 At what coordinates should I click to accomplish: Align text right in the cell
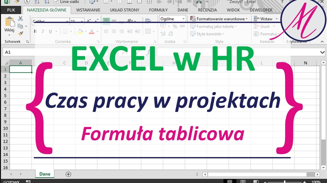pos(122,32)
